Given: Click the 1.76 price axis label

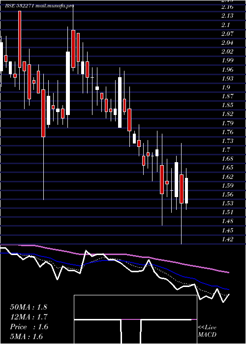Looking at the screenshot, I should tap(227, 132).
